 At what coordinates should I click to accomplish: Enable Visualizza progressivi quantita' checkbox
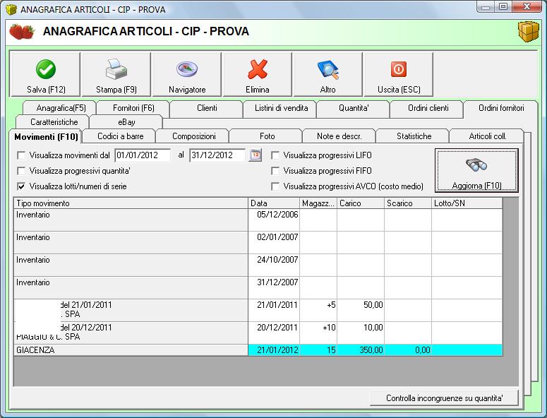pos(21,171)
